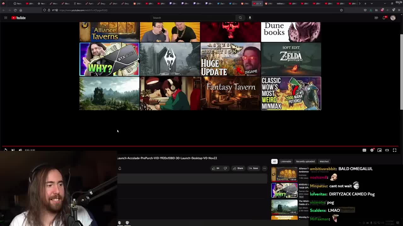Open the lofi girl end-screen video
The width and height of the screenshot is (403, 226).
pos(170,94)
